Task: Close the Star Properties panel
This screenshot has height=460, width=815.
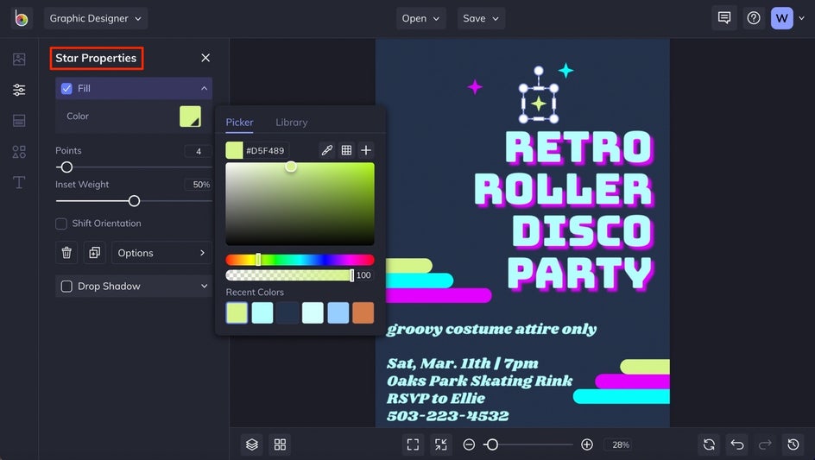Action: 205,58
